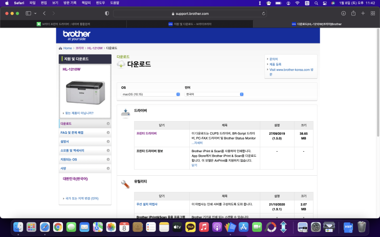380x237 pixels.
Task: Open the 도움말 menu
Action: [115, 3]
